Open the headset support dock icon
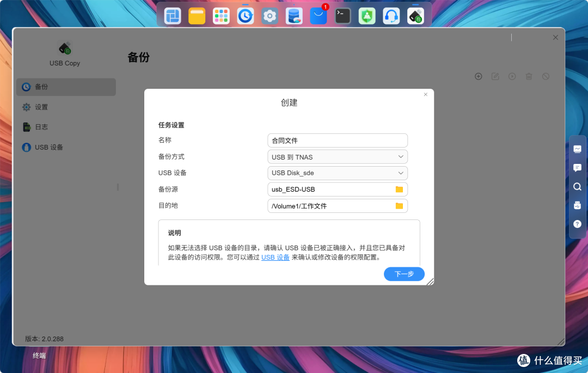588x373 pixels. (x=391, y=16)
